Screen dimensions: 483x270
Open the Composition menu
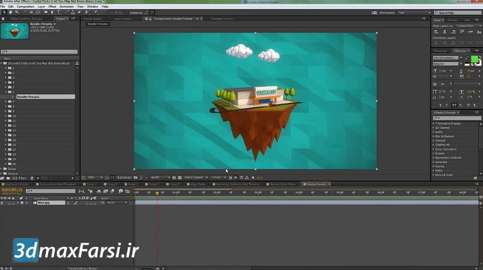click(x=26, y=7)
